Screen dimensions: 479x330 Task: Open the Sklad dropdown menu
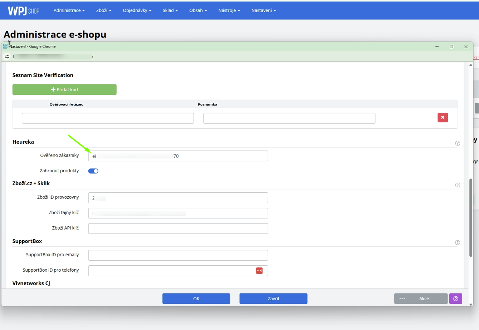click(170, 10)
